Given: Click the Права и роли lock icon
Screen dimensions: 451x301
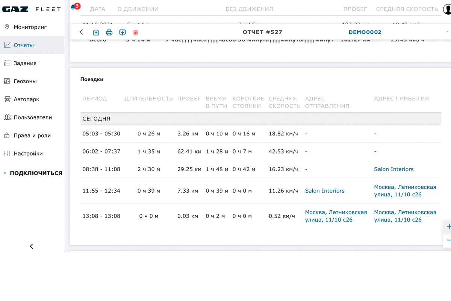Looking at the screenshot, I should [x=7, y=135].
